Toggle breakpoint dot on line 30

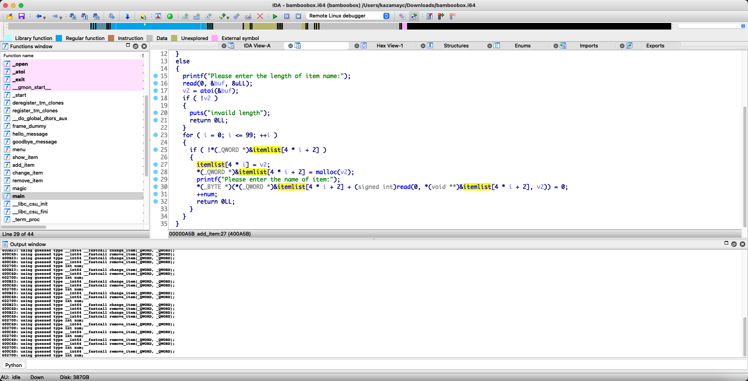(x=155, y=187)
